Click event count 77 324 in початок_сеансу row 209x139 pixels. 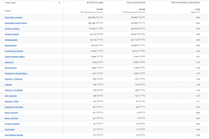92,29
